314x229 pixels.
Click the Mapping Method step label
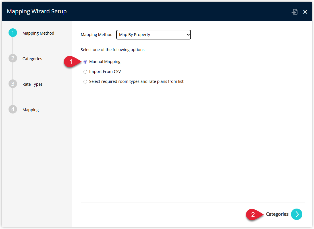[38, 33]
